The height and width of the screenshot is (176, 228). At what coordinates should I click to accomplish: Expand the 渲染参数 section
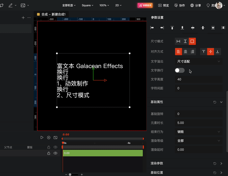[x=221, y=163]
